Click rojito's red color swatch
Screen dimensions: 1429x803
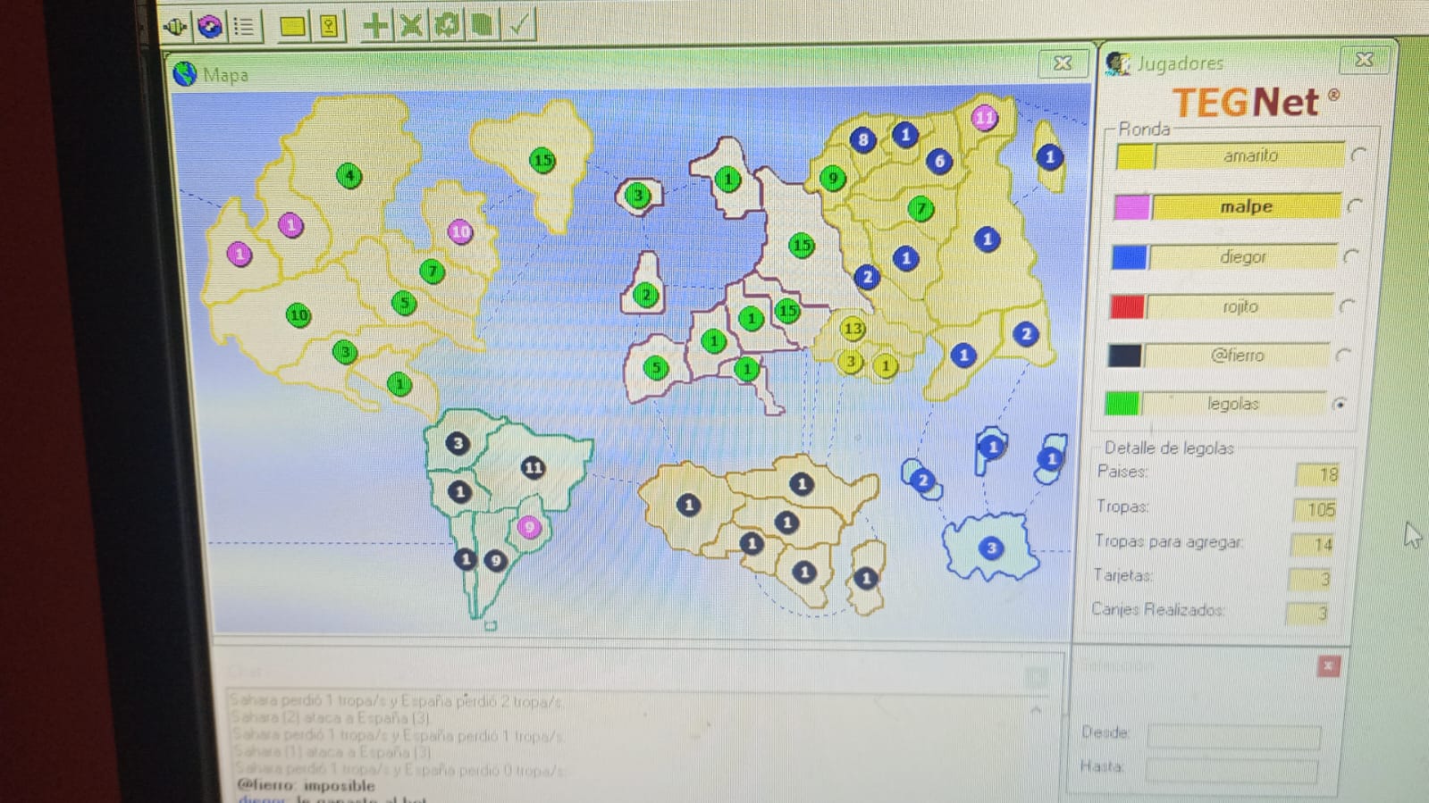[x=1126, y=306]
